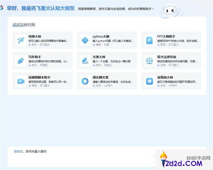Screen dimensions: 213x170
Task: Click the 文案大师 pencil icon
Action: coord(85,61)
